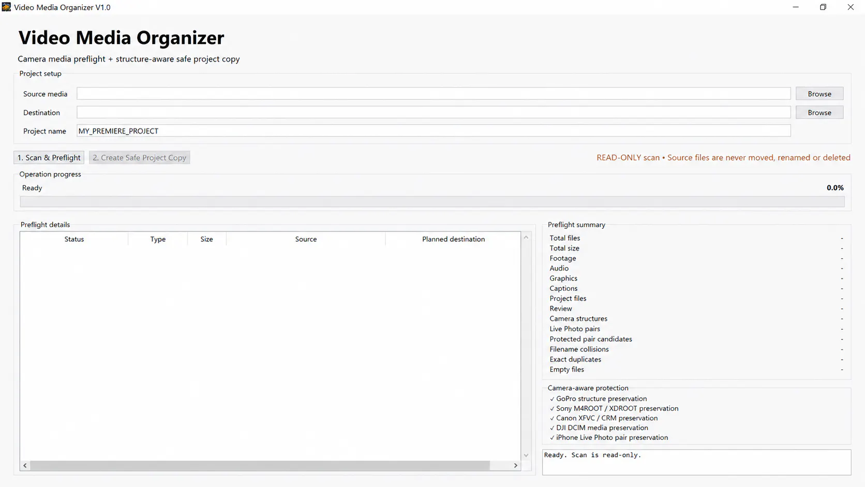
Task: Click the Source media input field
Action: [434, 94]
